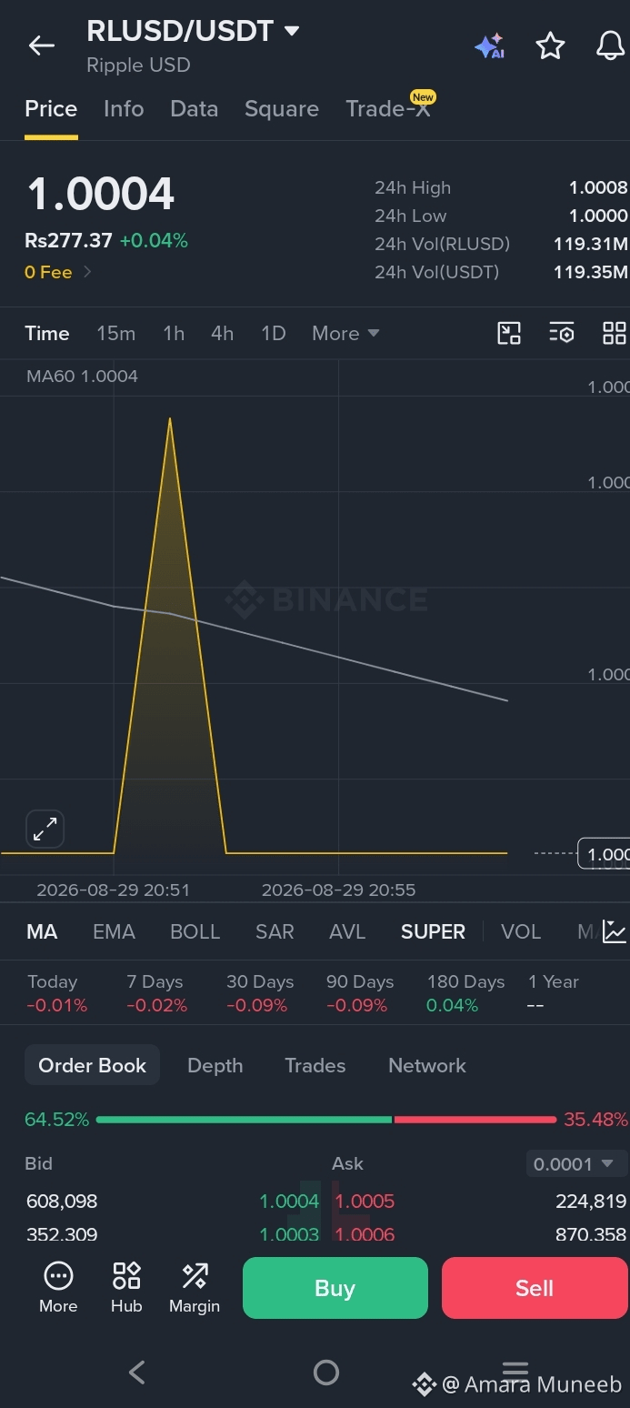Tap bid price 1.0004
The height and width of the screenshot is (1408, 630).
coord(289,1202)
